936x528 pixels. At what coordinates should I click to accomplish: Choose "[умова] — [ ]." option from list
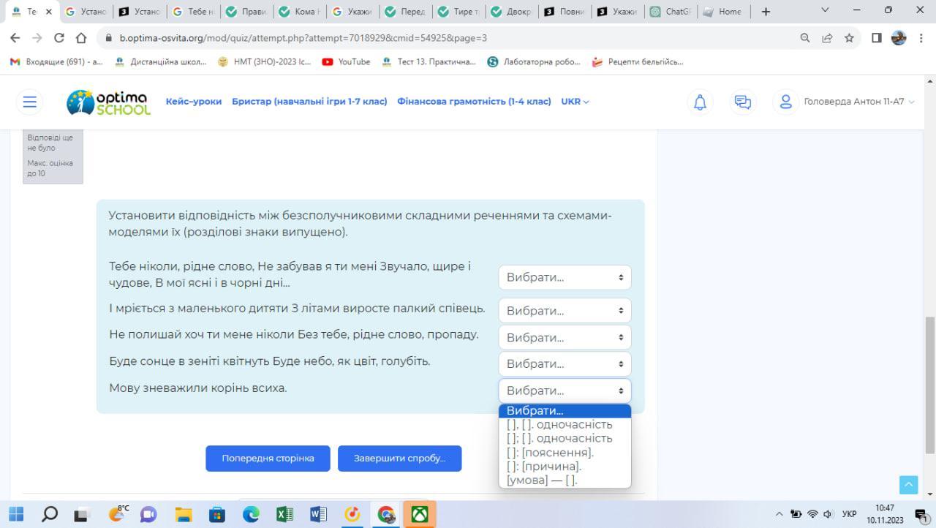pos(542,480)
